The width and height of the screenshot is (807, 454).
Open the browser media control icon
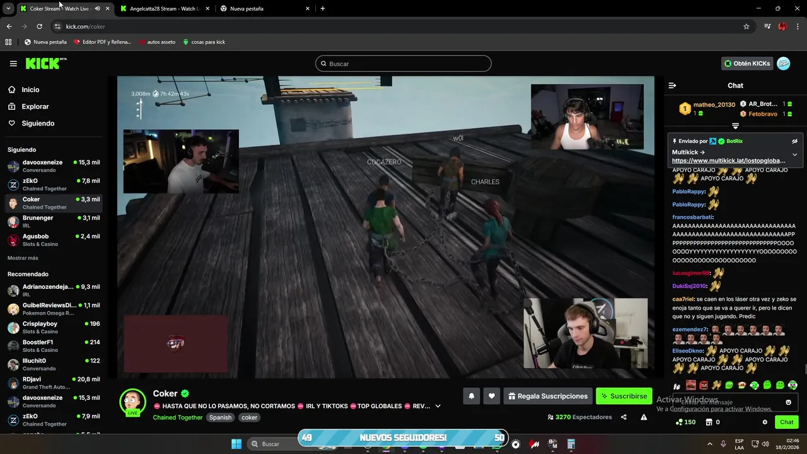(x=767, y=26)
